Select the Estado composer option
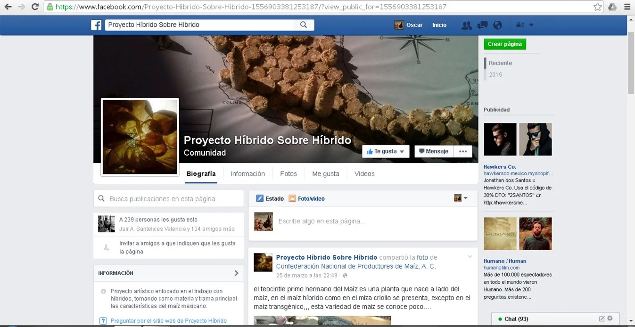This screenshot has height=327, width=635. tap(270, 198)
